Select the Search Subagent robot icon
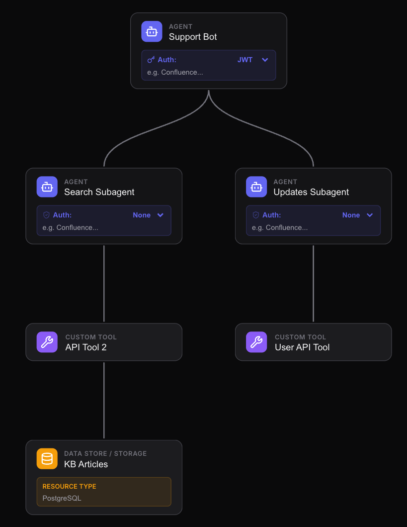Screen dimensions: 407x527 tap(47, 187)
